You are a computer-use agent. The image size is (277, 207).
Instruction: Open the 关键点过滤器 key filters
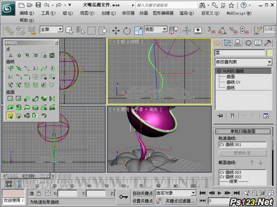pos(180,201)
